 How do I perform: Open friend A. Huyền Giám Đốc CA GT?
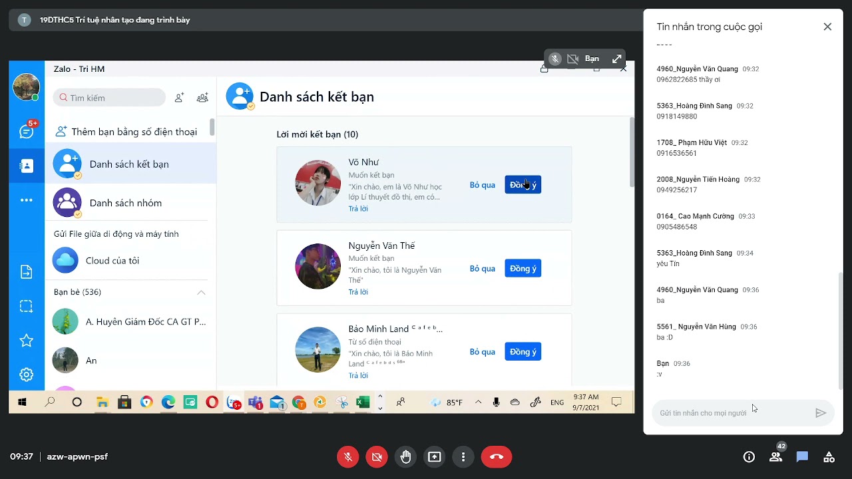[130, 322]
